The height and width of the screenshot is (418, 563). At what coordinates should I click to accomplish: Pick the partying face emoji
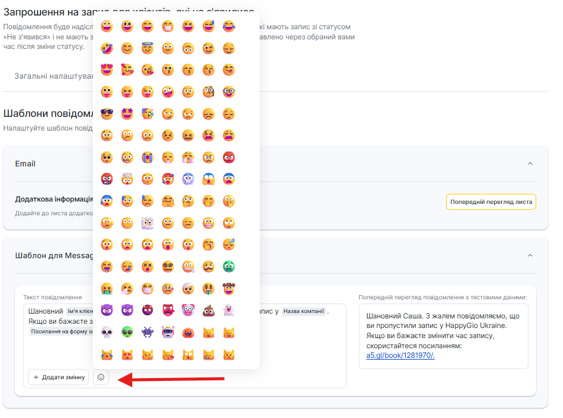pos(147,114)
